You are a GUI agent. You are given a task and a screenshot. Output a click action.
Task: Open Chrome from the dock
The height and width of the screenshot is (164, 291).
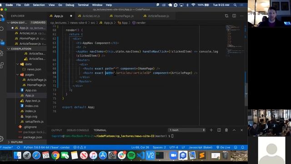click(x=55, y=155)
